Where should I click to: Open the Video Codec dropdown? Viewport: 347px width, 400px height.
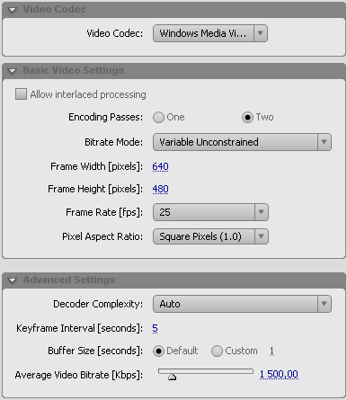click(210, 33)
